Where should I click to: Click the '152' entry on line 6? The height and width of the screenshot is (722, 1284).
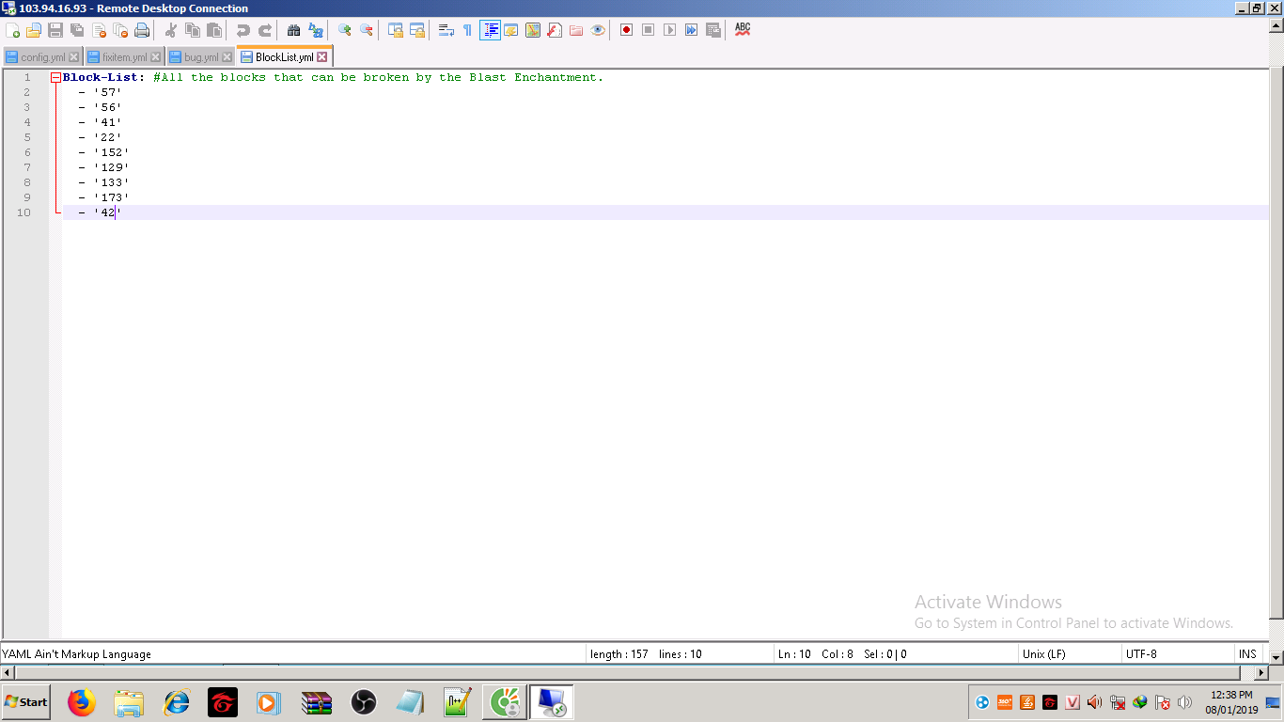click(111, 152)
